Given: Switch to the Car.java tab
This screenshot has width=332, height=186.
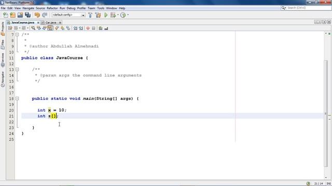Looking at the screenshot, I should pyautogui.click(x=51, y=22).
